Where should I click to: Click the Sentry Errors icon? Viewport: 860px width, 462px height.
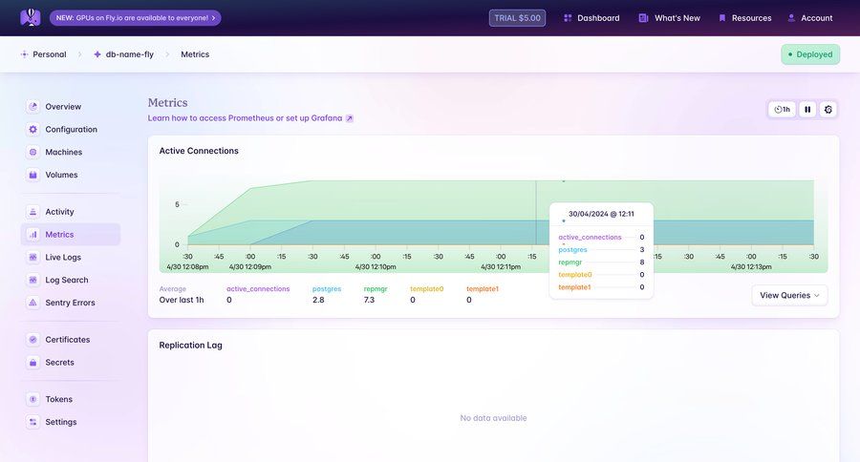(33, 304)
